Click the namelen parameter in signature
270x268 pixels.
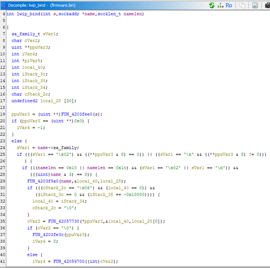coord(132,14)
